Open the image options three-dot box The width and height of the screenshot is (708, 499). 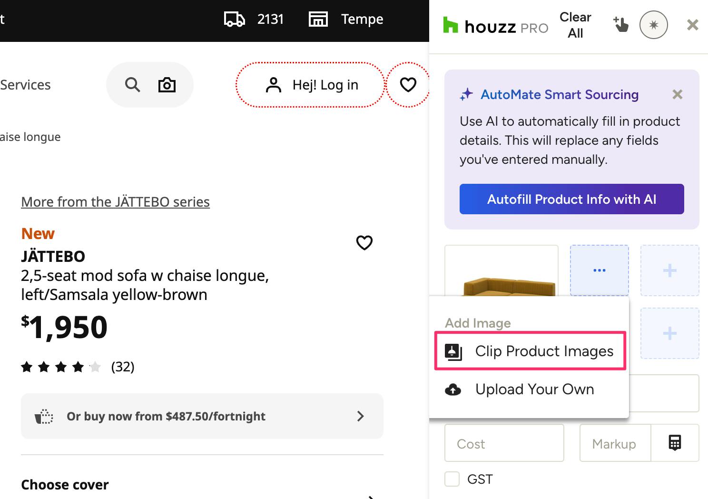pyautogui.click(x=599, y=270)
